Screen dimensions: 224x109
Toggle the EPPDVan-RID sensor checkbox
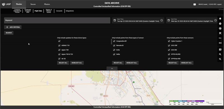(169, 59)
